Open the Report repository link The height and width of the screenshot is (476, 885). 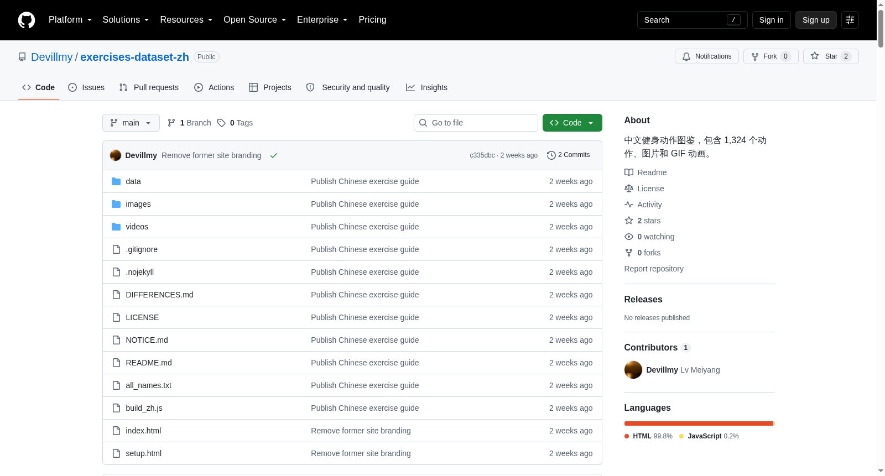pos(654,269)
